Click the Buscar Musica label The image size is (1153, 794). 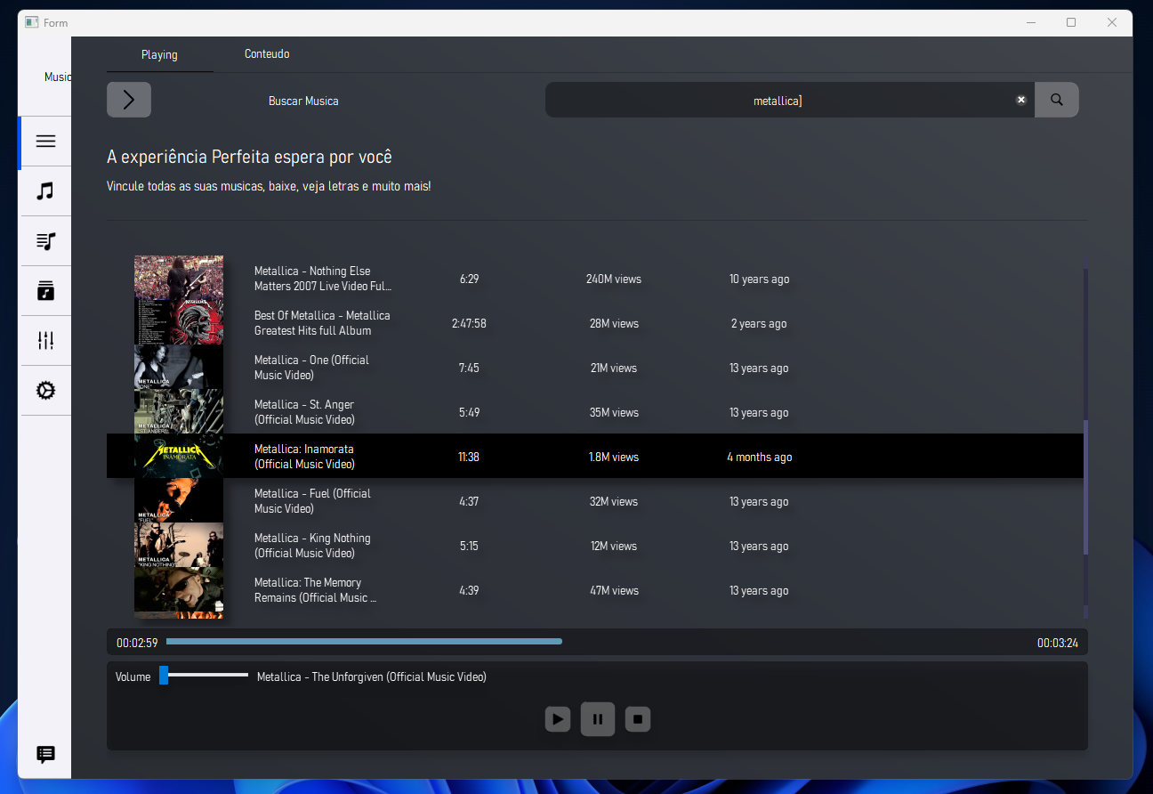(303, 101)
